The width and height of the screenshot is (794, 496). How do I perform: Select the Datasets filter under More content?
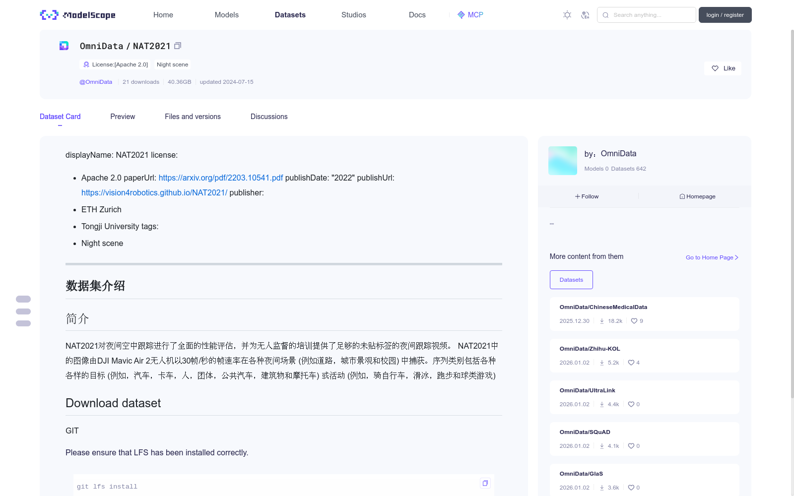571,280
